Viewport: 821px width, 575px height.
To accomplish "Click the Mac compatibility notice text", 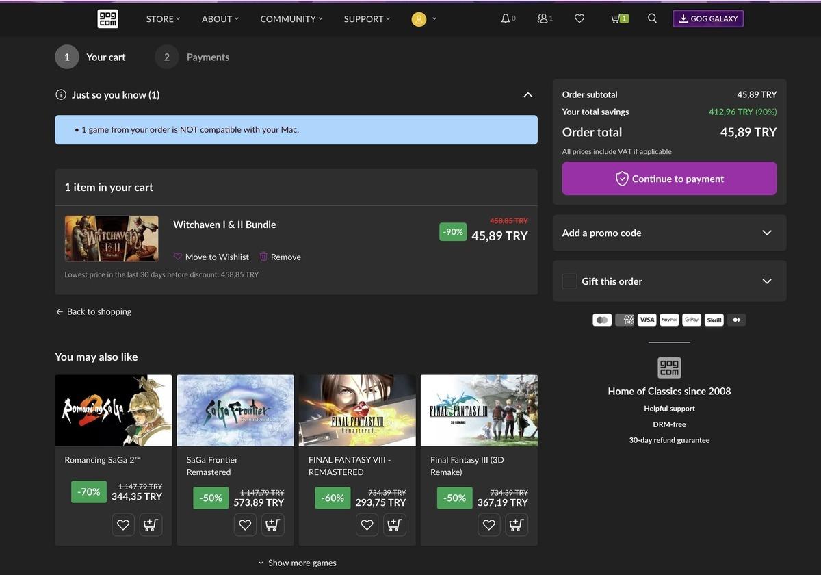I will 190,129.
